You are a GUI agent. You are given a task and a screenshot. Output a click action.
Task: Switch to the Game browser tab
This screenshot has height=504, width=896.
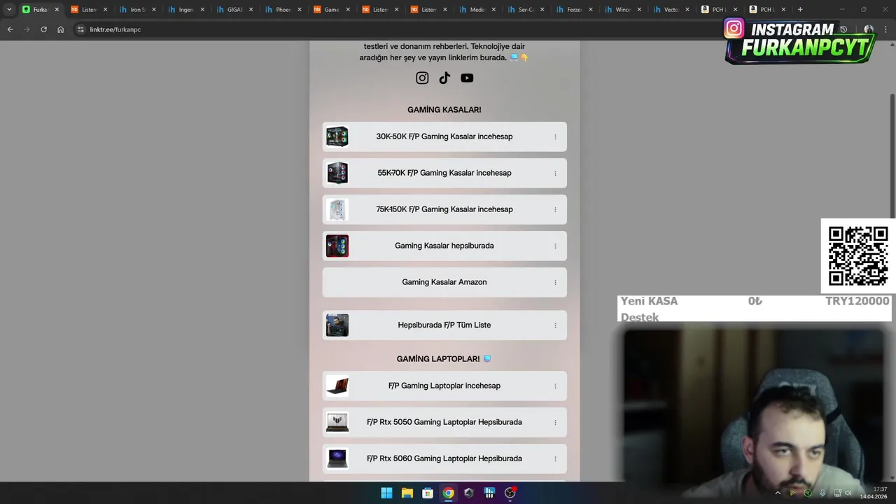tap(331, 10)
